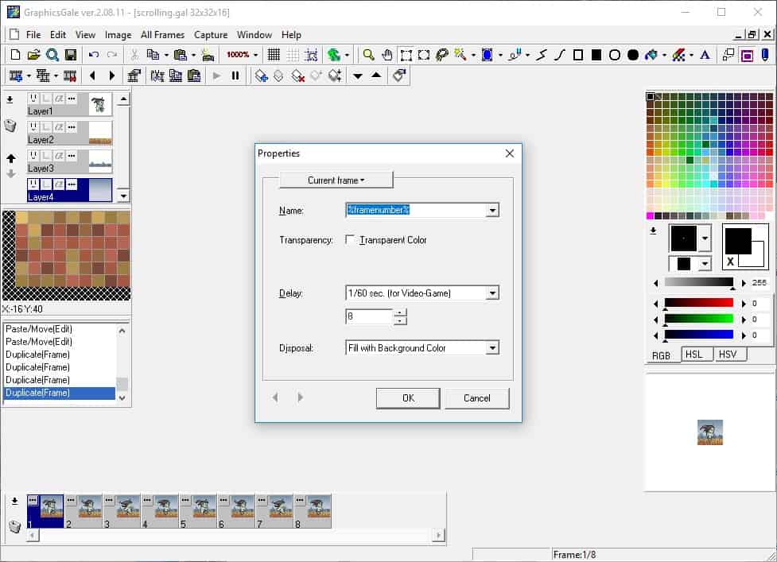Screen dimensions: 777x562
Task: Open the Edit menu
Action: coord(58,35)
